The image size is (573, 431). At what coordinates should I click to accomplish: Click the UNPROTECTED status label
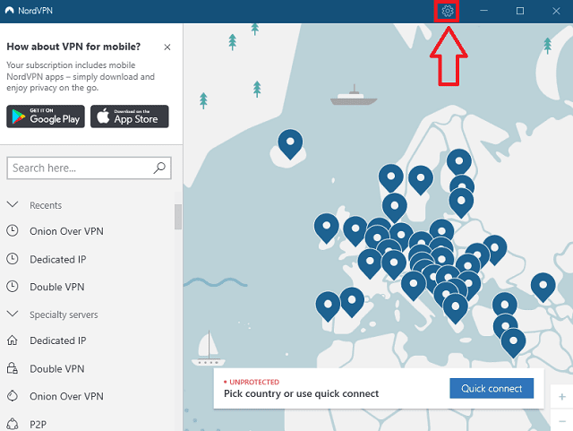(254, 382)
